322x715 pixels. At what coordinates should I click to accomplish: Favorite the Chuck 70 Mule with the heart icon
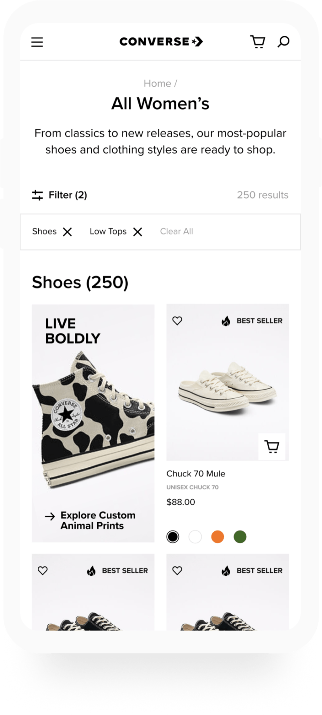coord(177,321)
